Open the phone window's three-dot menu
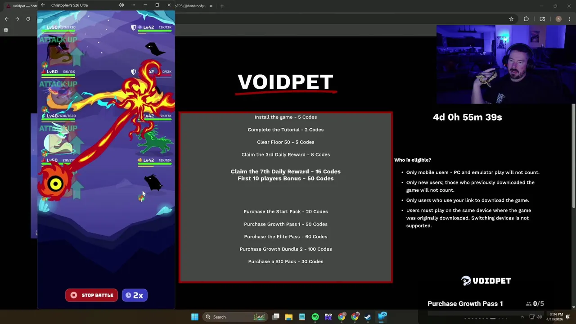 click(133, 5)
